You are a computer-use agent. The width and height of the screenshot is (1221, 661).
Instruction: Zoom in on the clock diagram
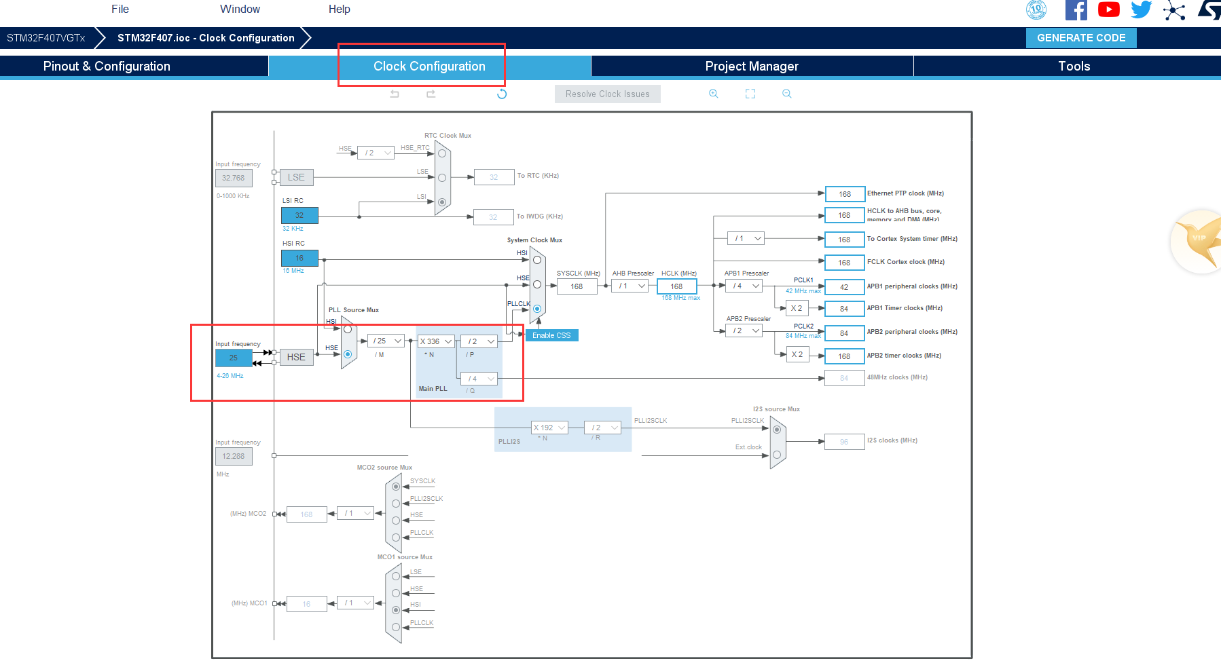pyautogui.click(x=713, y=93)
